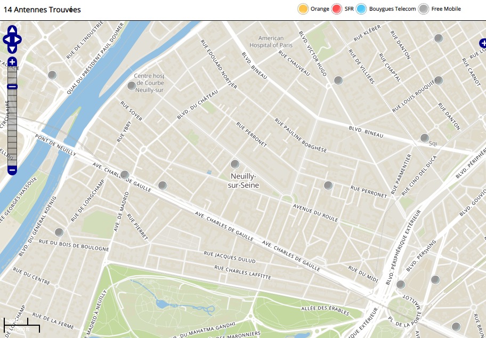Click the zoom slider handle
Image resolution: width=486 pixels, height=338 pixels.
pos(12,86)
